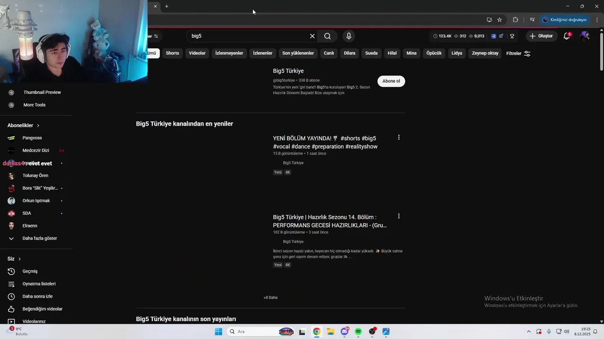Select the İzlenmeyenler filter chip
604x339 pixels.
coord(229,53)
